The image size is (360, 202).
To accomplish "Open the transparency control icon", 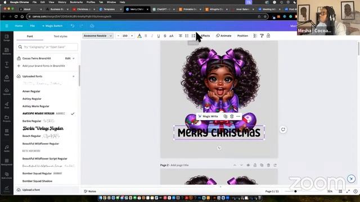I will tap(255, 36).
